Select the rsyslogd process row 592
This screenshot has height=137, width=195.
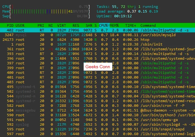(x=98, y=124)
